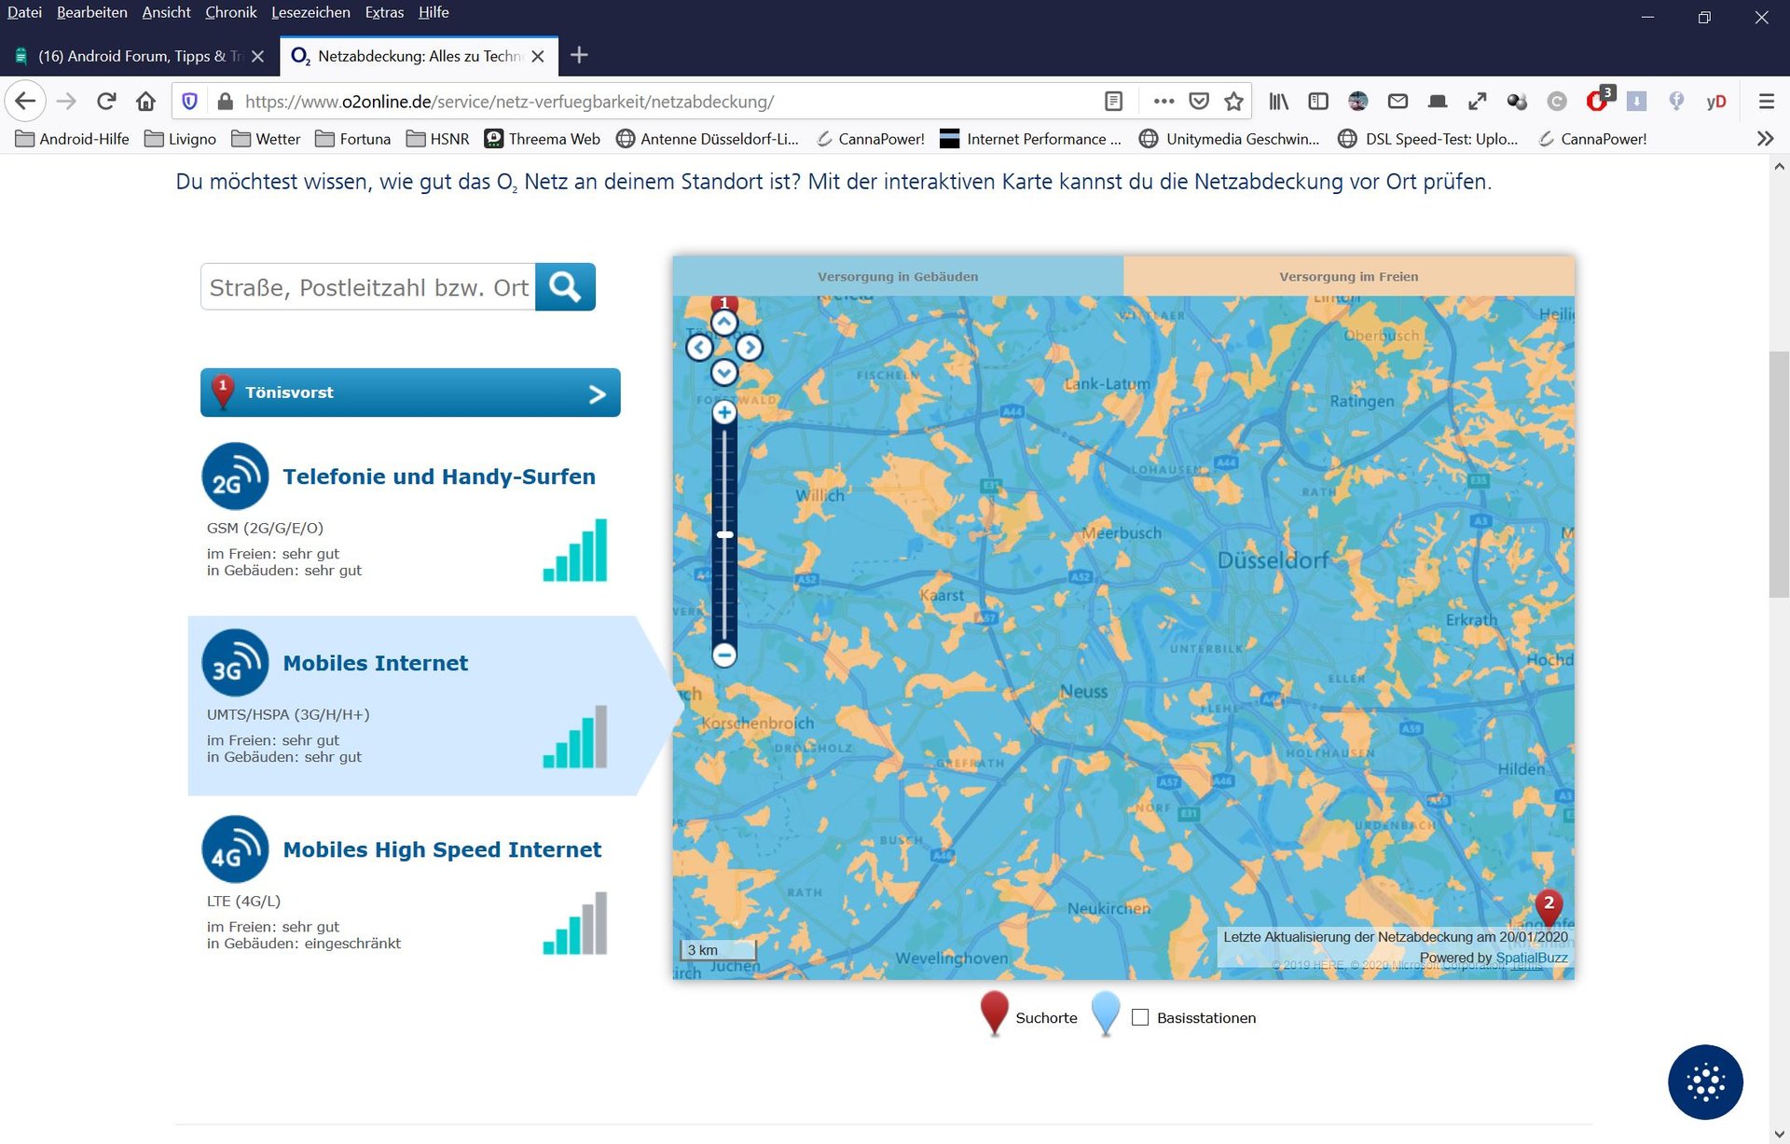Select the 3G coverage icon
This screenshot has height=1144, width=1790.
coord(235,663)
